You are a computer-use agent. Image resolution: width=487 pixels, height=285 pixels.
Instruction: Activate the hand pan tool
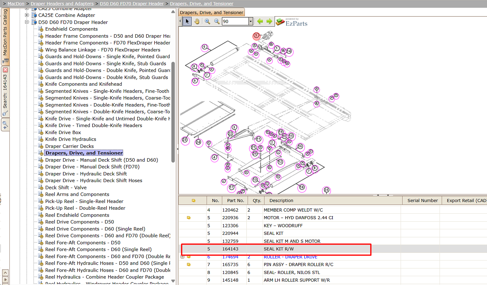[x=197, y=21]
